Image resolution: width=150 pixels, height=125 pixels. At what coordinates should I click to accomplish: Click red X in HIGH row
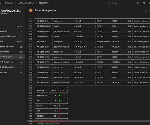[x=59, y=111]
